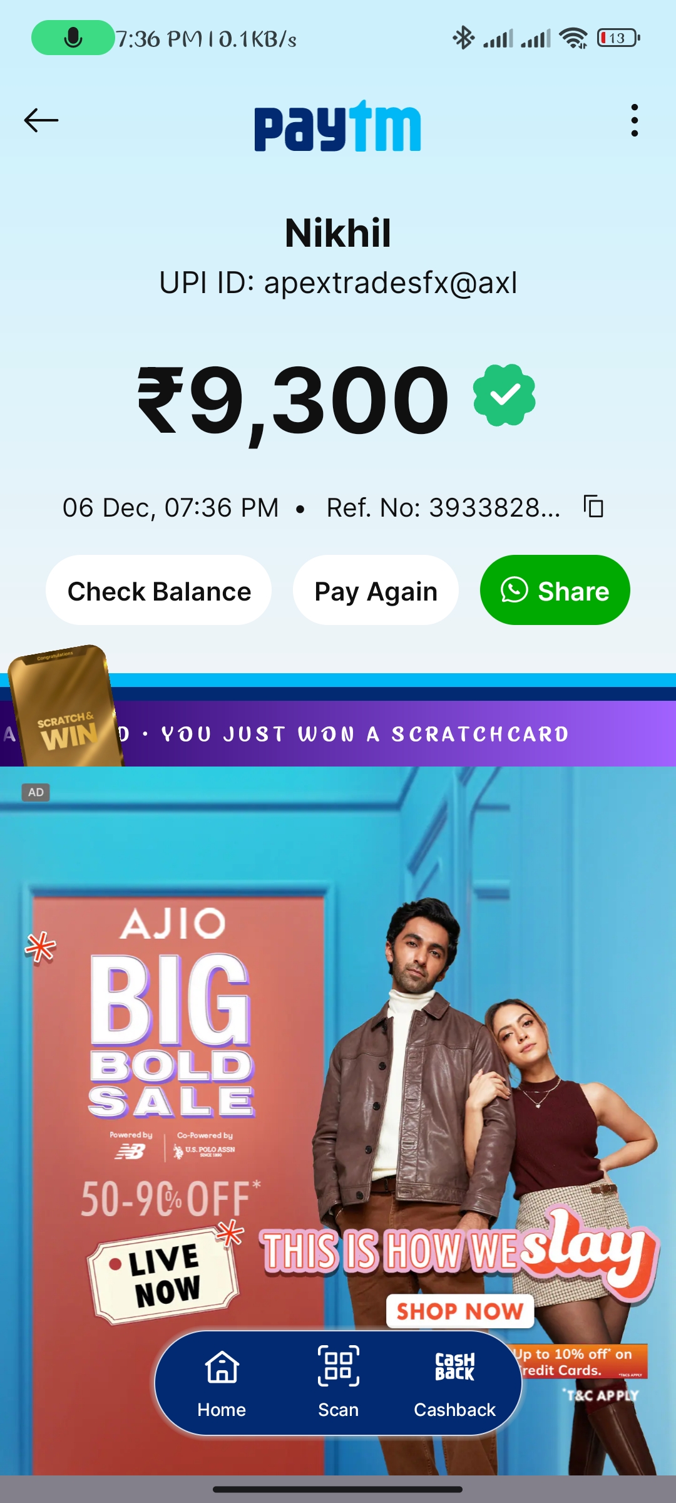676x1503 pixels.
Task: Click the Pay Again button
Action: pos(376,590)
